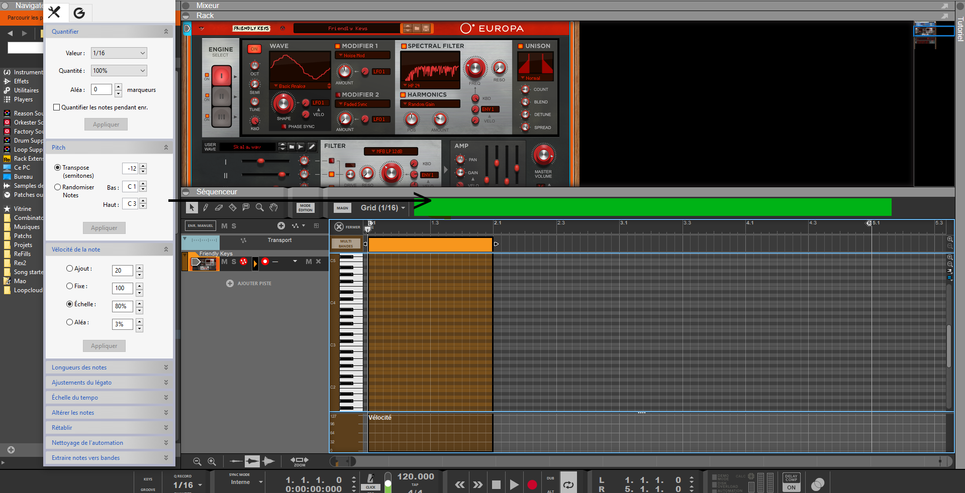The height and width of the screenshot is (493, 965).
Task: Select the arrow selection tool in sequencer
Action: click(x=191, y=207)
